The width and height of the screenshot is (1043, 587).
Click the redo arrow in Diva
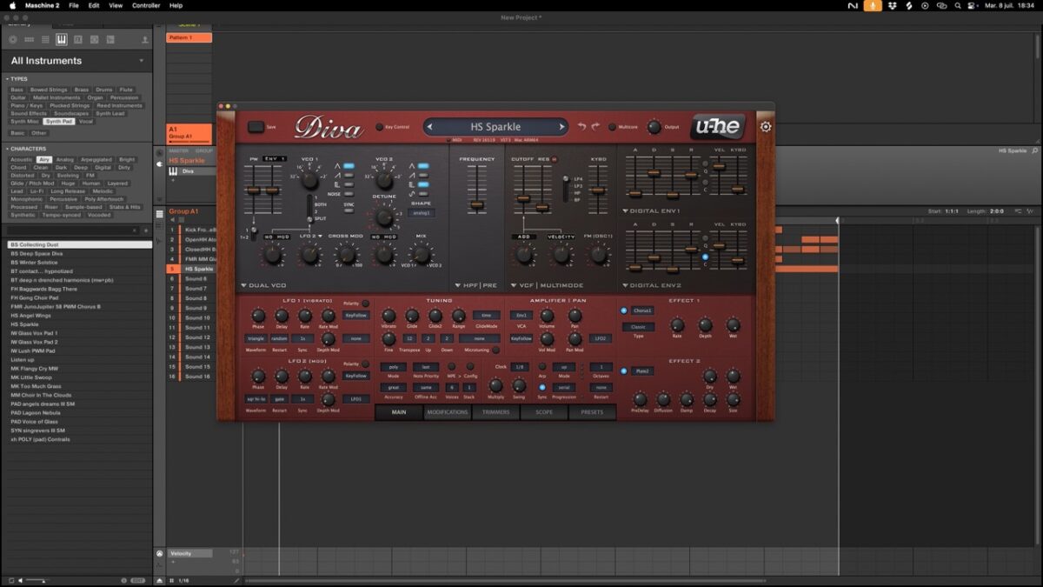(x=595, y=127)
